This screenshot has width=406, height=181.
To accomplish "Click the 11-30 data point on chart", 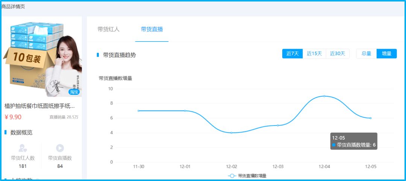I will tap(139, 111).
